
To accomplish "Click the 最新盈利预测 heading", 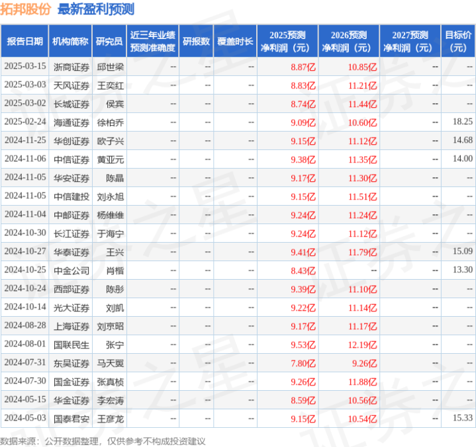I will (96, 9).
